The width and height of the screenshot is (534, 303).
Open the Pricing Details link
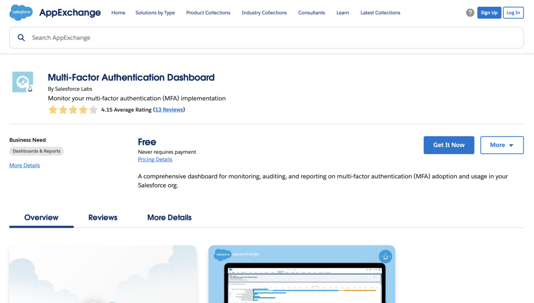tap(155, 159)
